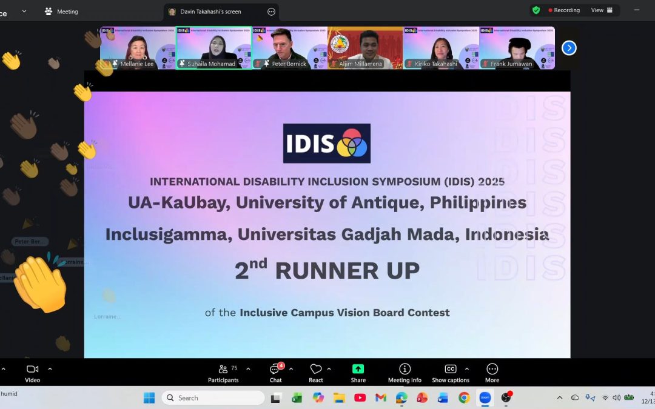
Task: Stop the active Recording
Action: pyautogui.click(x=565, y=10)
